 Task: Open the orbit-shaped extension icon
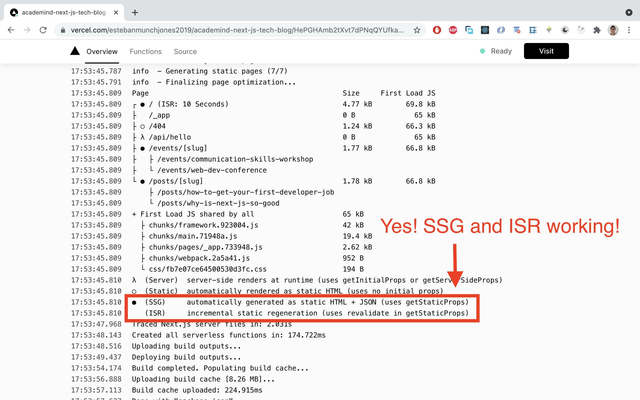581,30
